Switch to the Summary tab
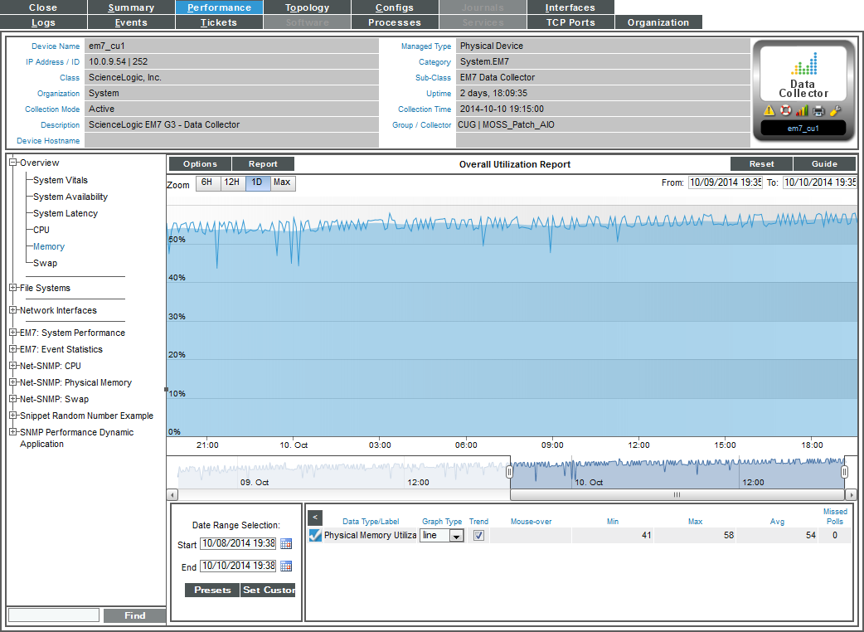This screenshot has height=632, width=864. tap(131, 7)
